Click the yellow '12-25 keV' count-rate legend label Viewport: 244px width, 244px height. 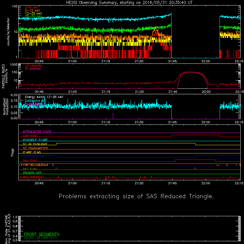pyautogui.click(x=34, y=13)
